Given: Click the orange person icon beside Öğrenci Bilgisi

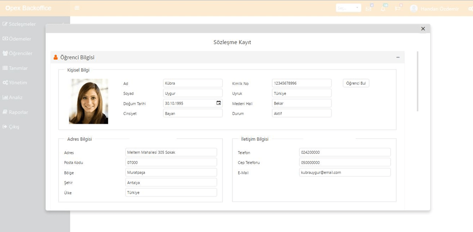Looking at the screenshot, I should [x=56, y=58].
